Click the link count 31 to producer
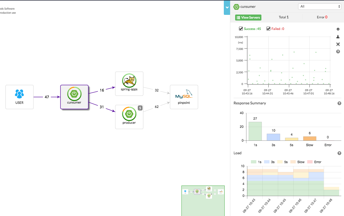Screen dimensions: 344x216 pos(102,107)
